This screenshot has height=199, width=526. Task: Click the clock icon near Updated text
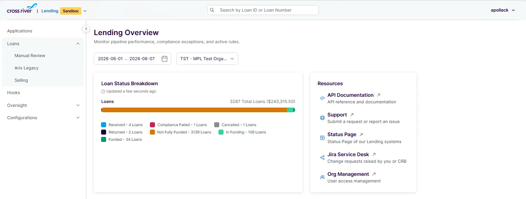pyautogui.click(x=103, y=91)
